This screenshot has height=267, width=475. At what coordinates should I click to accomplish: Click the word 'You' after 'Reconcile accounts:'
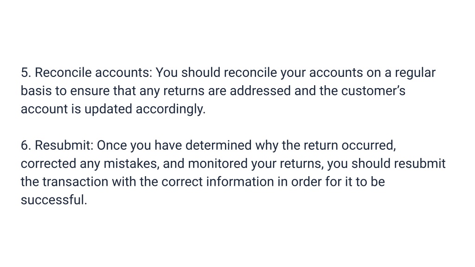[167, 73]
